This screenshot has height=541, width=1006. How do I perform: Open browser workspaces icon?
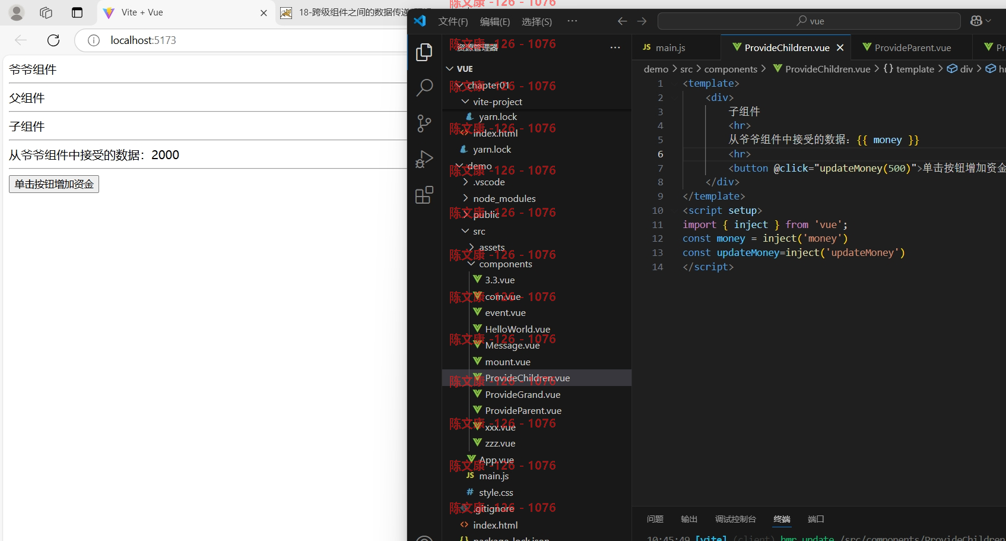point(46,12)
